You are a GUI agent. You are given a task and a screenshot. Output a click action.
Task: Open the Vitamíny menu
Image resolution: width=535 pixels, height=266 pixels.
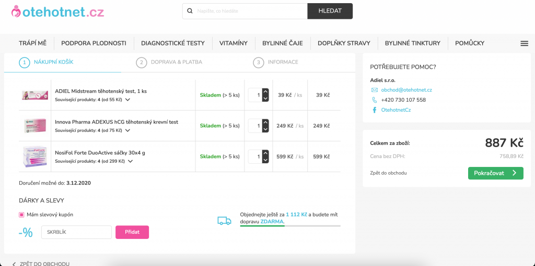(234, 43)
